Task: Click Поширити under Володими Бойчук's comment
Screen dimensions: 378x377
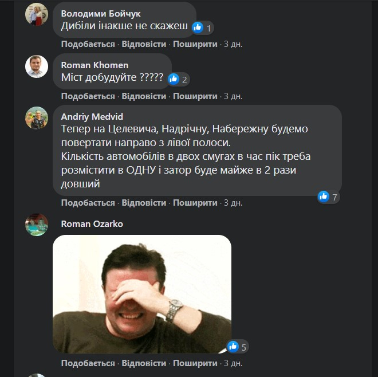Action: 195,44
